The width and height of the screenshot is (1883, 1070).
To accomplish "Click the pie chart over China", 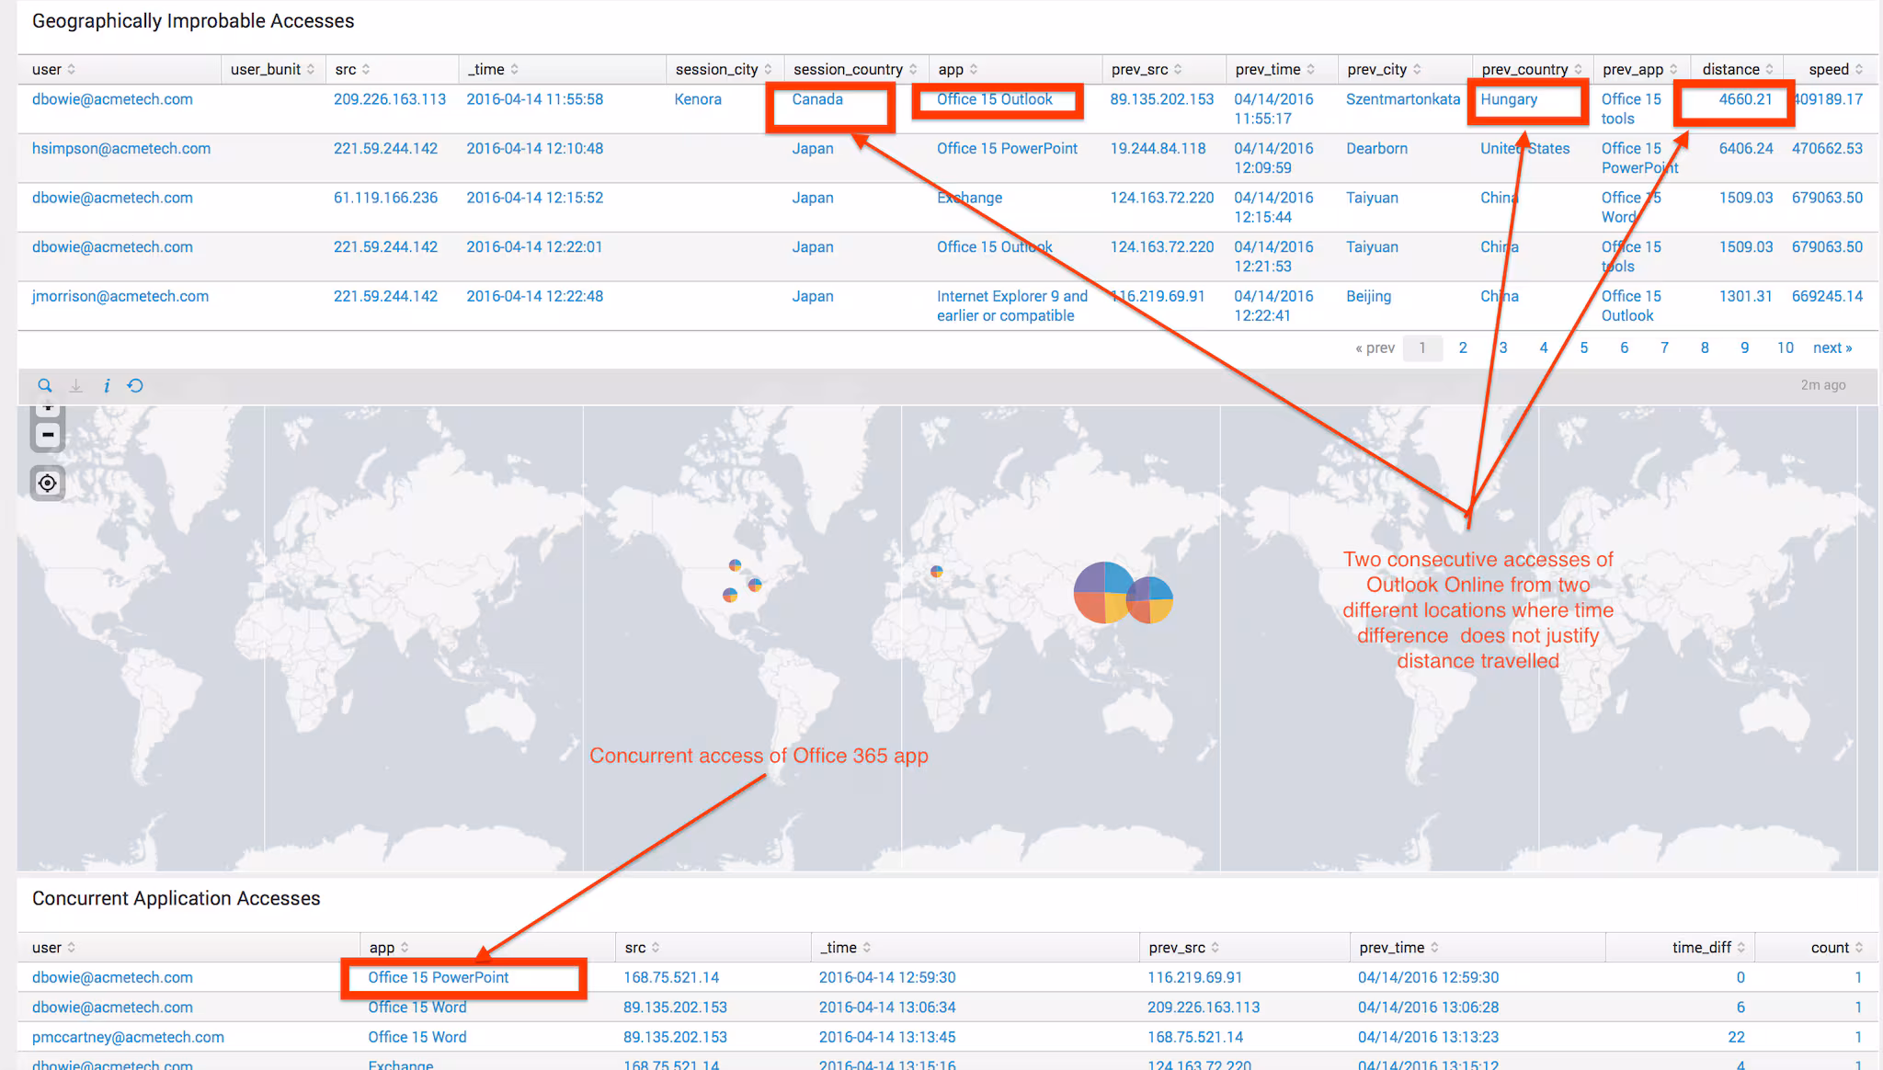I will click(1106, 593).
